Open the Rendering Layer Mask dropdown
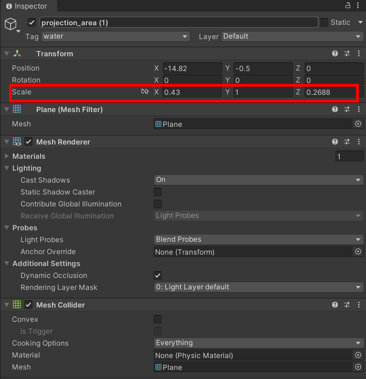366x379 pixels. pyautogui.click(x=259, y=287)
